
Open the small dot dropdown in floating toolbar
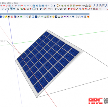tap(70, 16)
